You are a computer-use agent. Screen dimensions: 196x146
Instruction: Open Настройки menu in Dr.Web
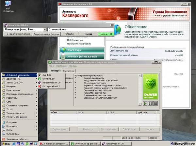pos(62,66)
